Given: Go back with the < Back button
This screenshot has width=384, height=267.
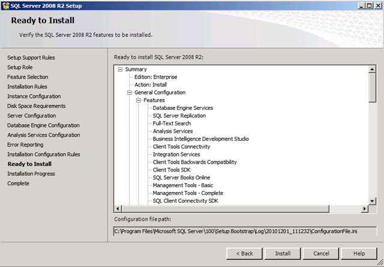Looking at the screenshot, I should point(244,254).
